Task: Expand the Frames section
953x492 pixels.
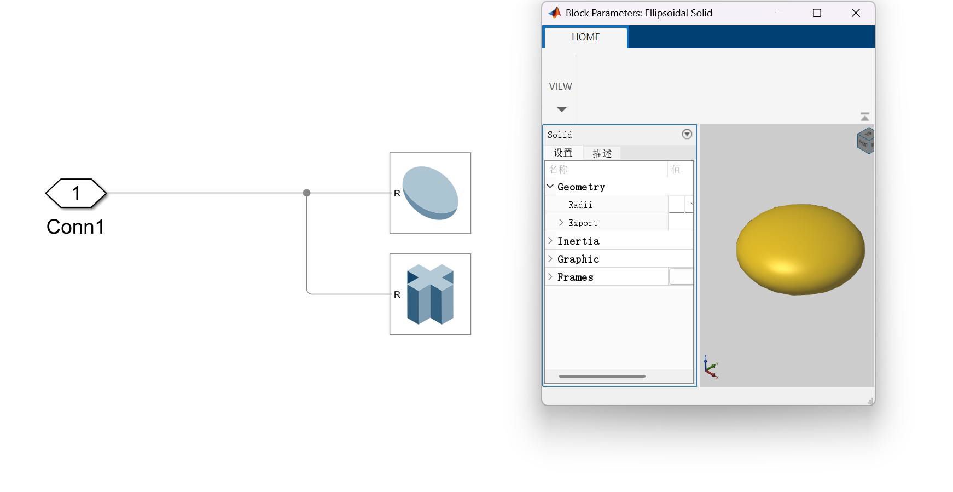Action: [x=550, y=277]
